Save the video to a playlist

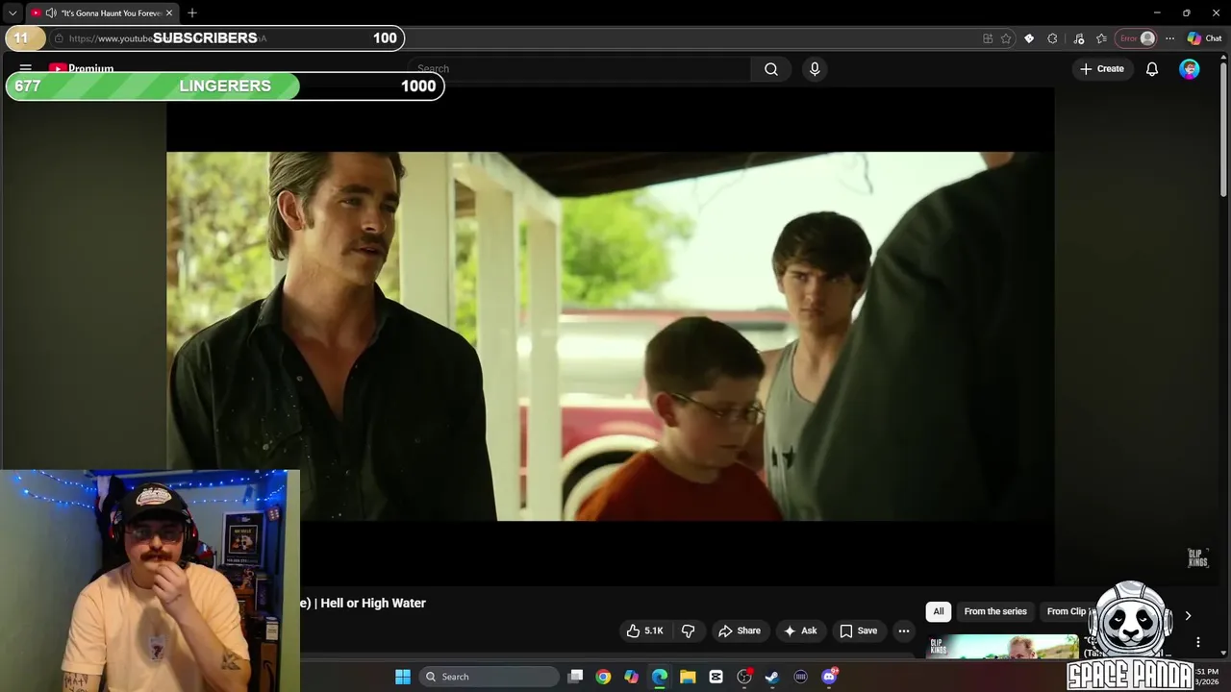[858, 630]
